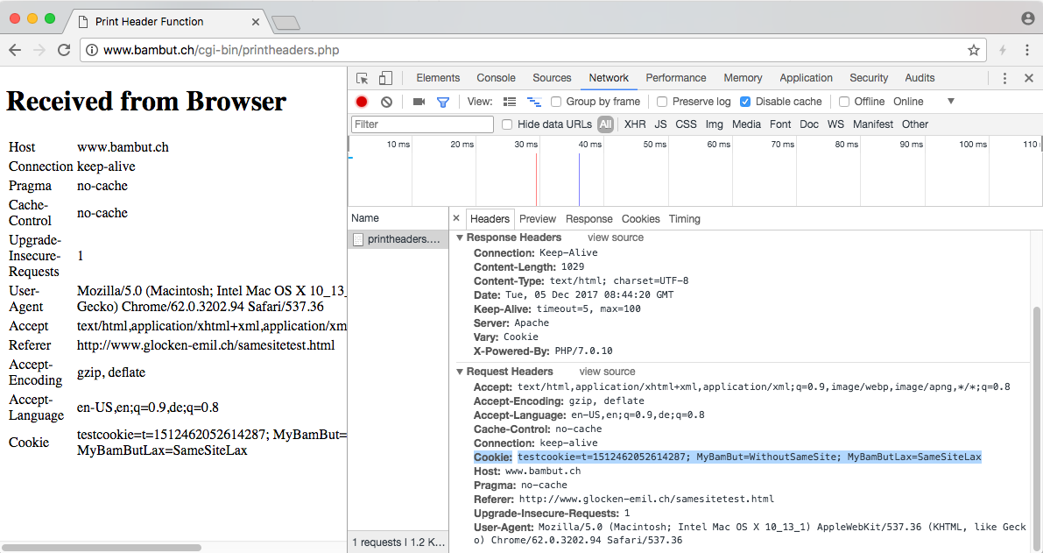View site information icon in address bar
Viewport: 1043px width, 553px height.
[x=92, y=50]
